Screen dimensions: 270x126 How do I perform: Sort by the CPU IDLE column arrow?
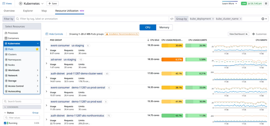pos(148,40)
